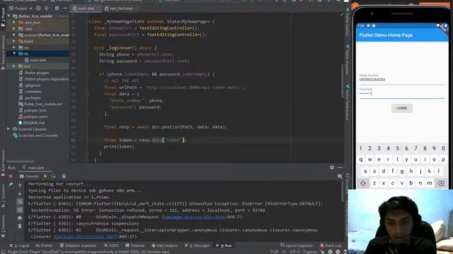The width and height of the screenshot is (453, 254).
Task: Tap backspace key on emulator keyboard
Action: coord(441,183)
